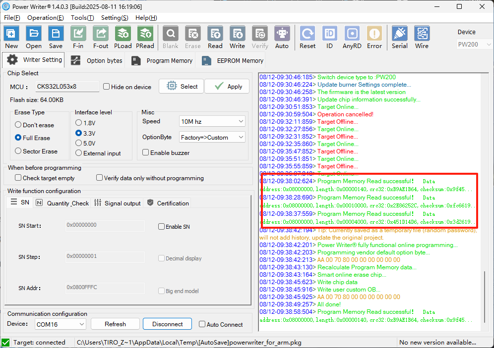
Task: Open the Error tool icon
Action: coord(374,37)
